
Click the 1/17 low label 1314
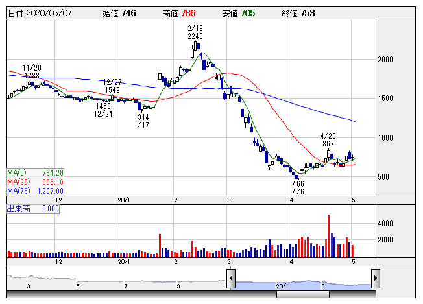(143, 117)
